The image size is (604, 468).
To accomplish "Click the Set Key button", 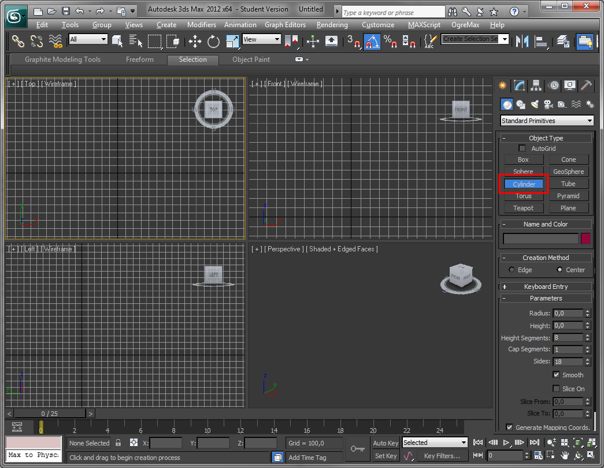I will tap(386, 456).
